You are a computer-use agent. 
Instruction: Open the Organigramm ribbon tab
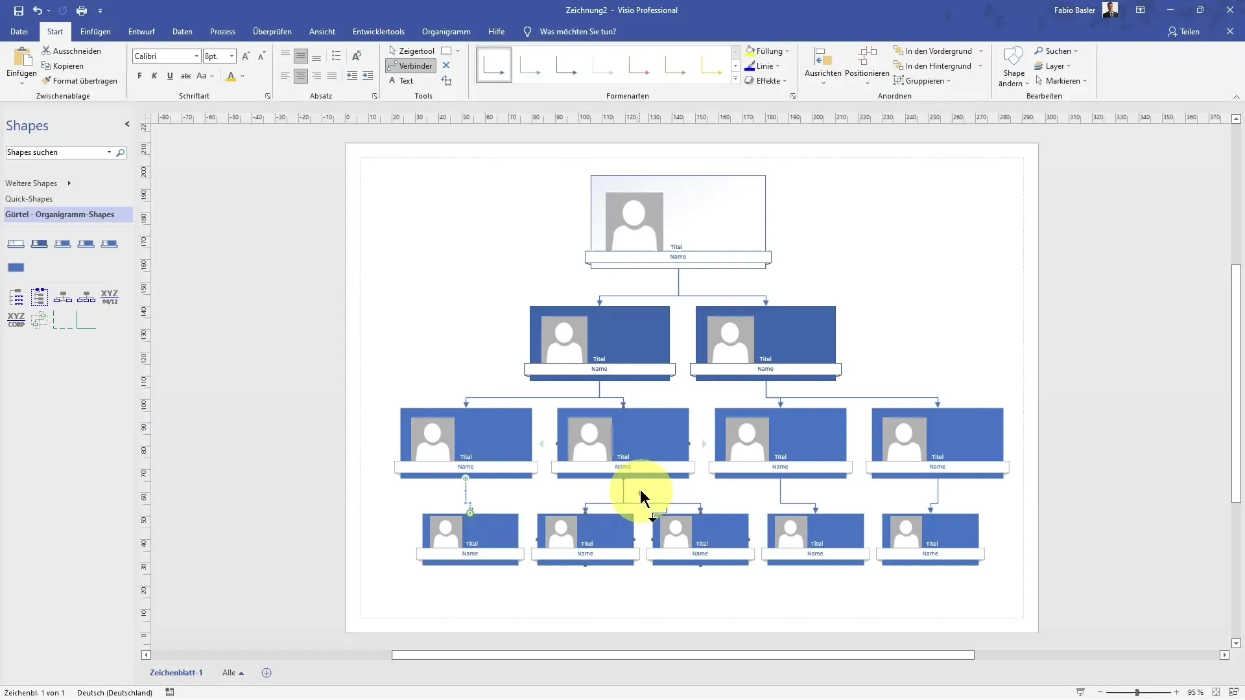[x=445, y=31]
